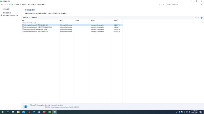Click the control panel icon in address bar

pyautogui.click(x=12, y=5)
